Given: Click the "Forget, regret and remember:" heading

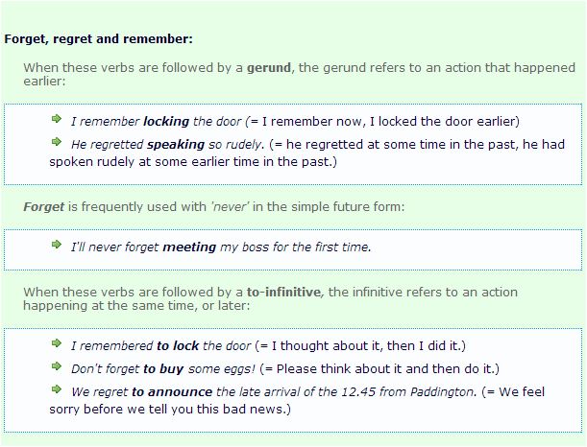Looking at the screenshot, I should [x=98, y=39].
